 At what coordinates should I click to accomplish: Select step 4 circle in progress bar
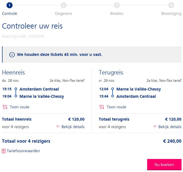171,5
